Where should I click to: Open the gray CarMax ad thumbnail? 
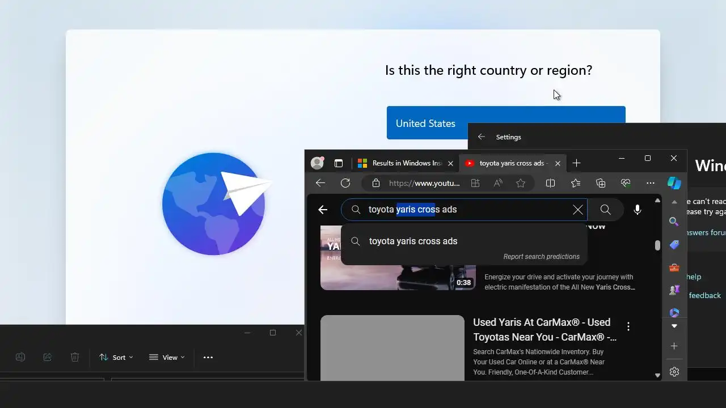pos(392,347)
